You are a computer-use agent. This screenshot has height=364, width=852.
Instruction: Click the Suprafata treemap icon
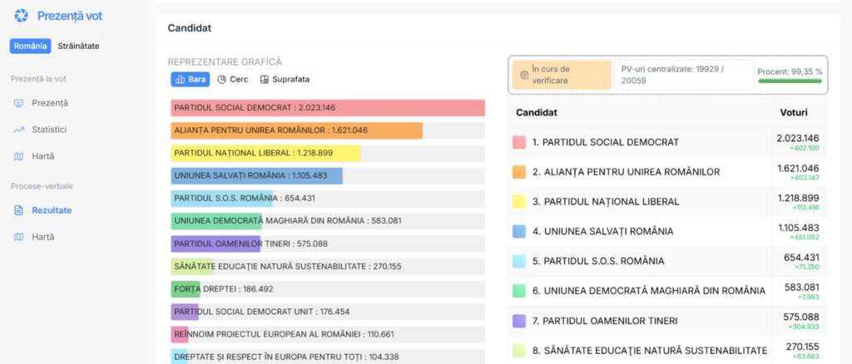coord(265,80)
